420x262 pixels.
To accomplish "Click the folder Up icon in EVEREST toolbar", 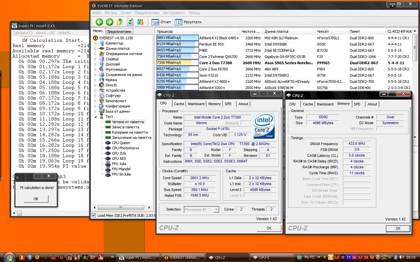I will [x=120, y=22].
